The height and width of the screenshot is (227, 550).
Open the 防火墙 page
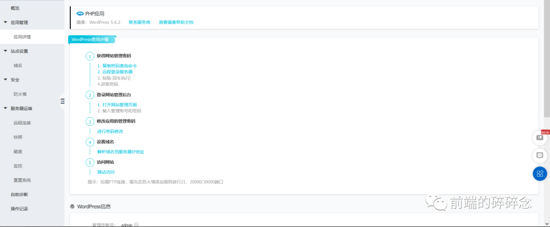click(20, 94)
